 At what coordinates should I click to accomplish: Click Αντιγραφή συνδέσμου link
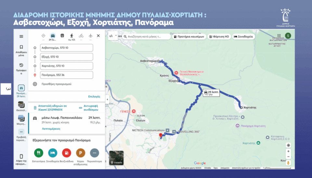91,108
